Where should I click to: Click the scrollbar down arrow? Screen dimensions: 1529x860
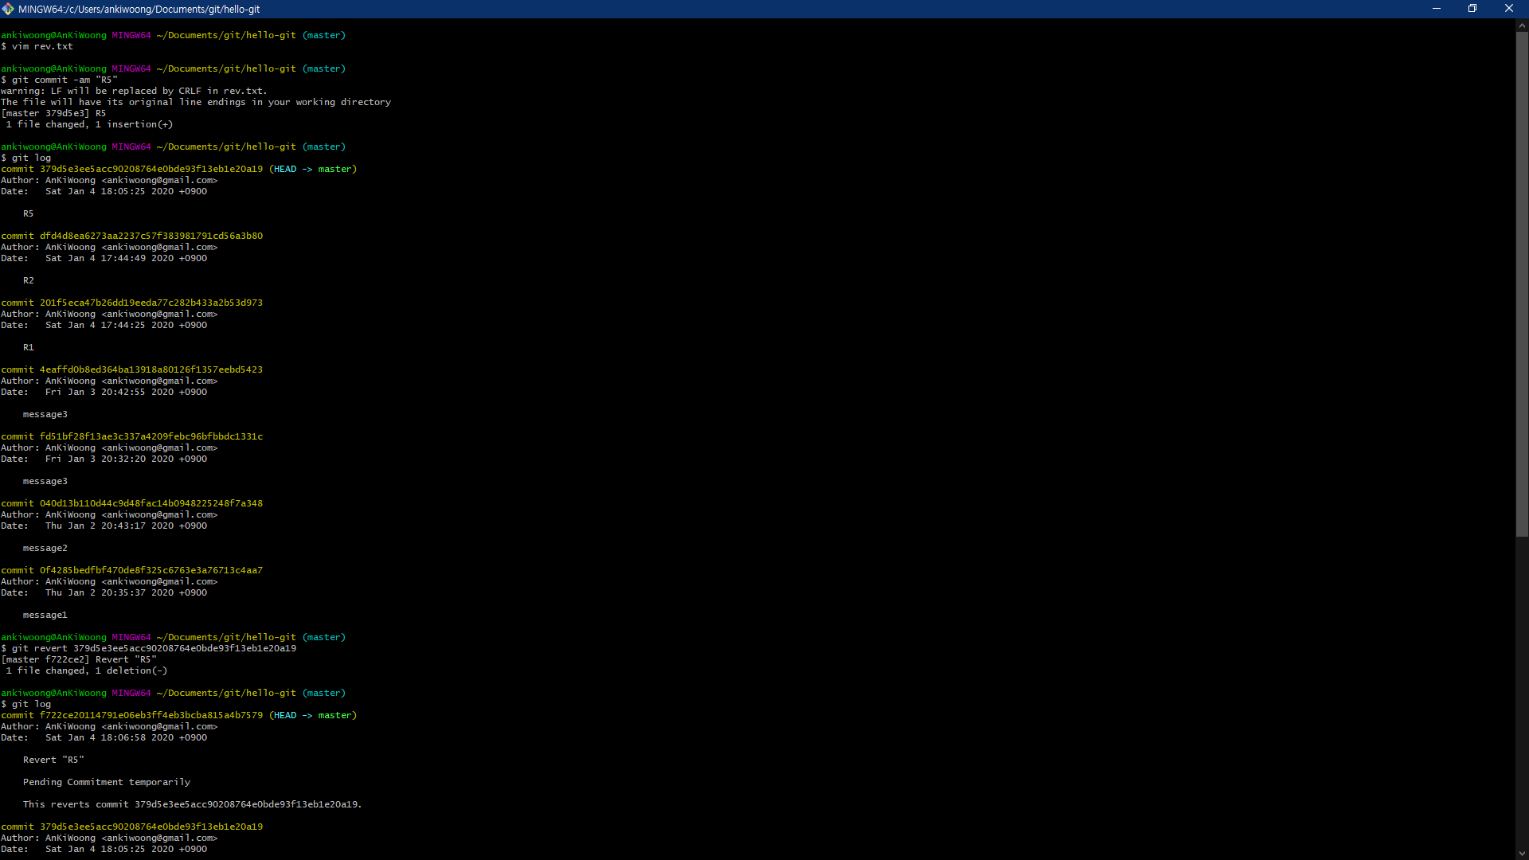click(x=1522, y=853)
